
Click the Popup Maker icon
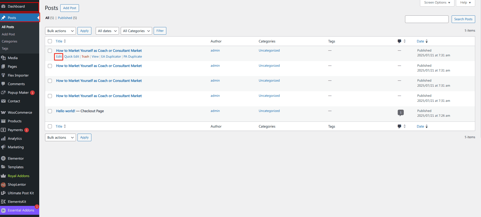pyautogui.click(x=3, y=92)
